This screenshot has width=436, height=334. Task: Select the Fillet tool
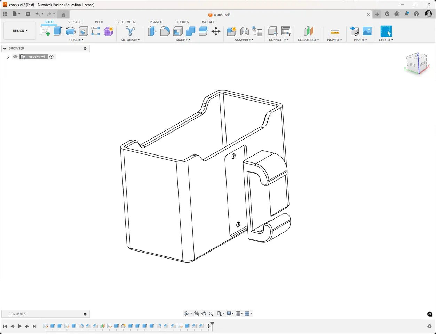click(x=165, y=31)
